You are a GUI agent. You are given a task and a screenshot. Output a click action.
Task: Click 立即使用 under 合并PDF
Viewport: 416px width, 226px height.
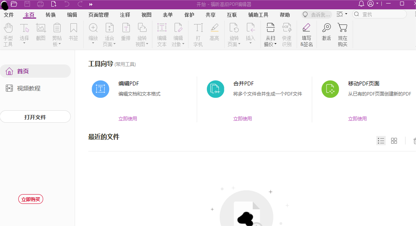[243, 118]
